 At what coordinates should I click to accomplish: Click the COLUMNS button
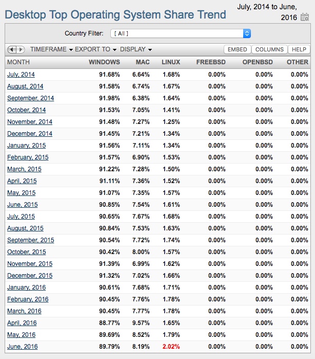point(269,49)
